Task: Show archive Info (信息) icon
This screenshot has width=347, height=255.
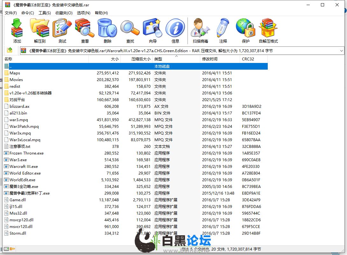Action: [175, 28]
